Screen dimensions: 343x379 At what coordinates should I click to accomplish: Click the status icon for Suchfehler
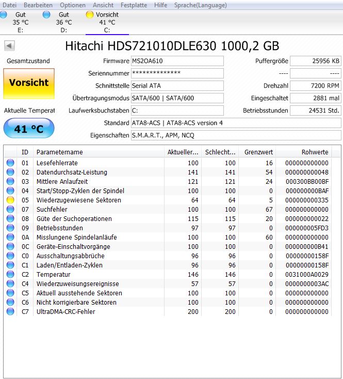tap(10, 209)
